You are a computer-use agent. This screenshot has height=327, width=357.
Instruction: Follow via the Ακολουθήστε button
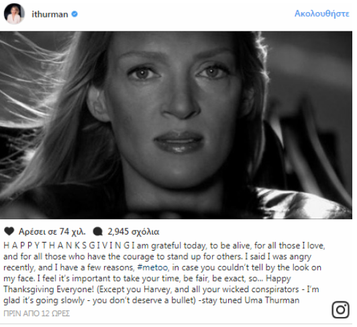[321, 13]
